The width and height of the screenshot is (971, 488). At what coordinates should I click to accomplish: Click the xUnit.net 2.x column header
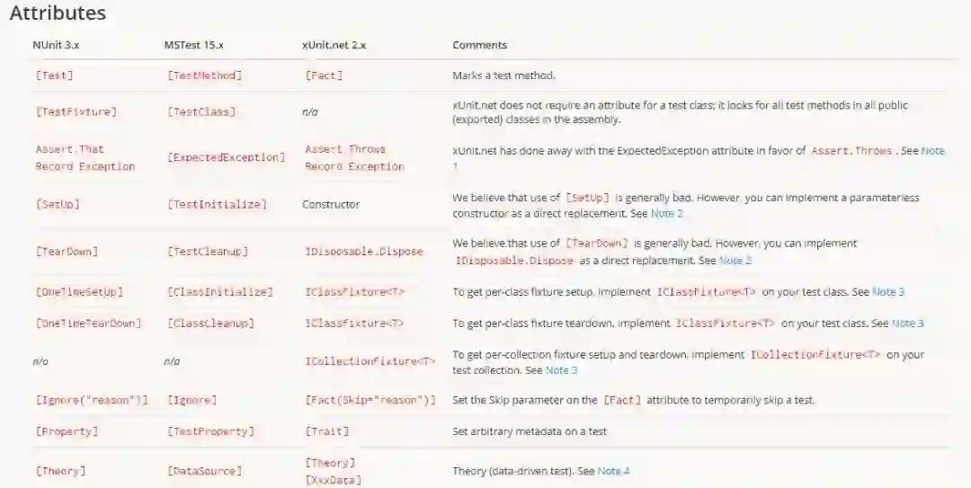(335, 45)
